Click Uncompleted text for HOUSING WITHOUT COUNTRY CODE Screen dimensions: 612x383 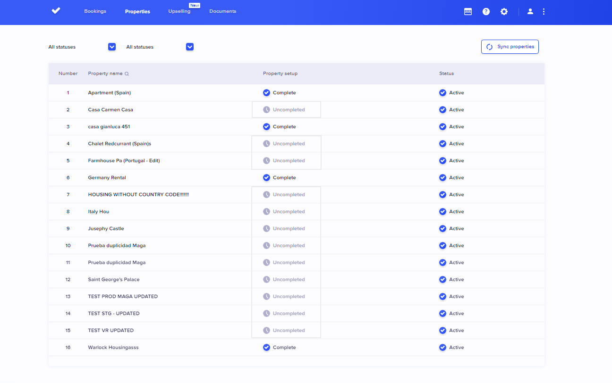(x=289, y=195)
